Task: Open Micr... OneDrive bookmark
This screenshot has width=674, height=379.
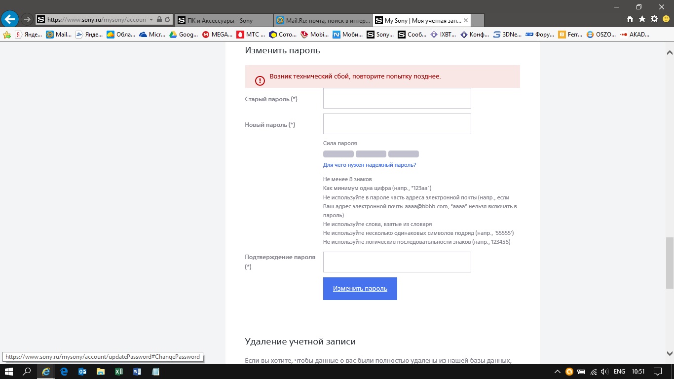Action: tap(153, 35)
